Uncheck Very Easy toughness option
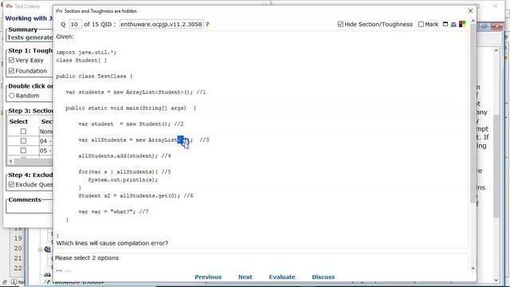 12,61
